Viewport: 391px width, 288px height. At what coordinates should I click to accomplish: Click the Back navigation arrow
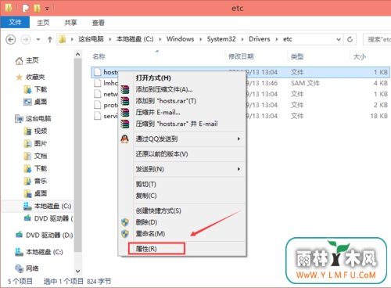pyautogui.click(x=11, y=40)
